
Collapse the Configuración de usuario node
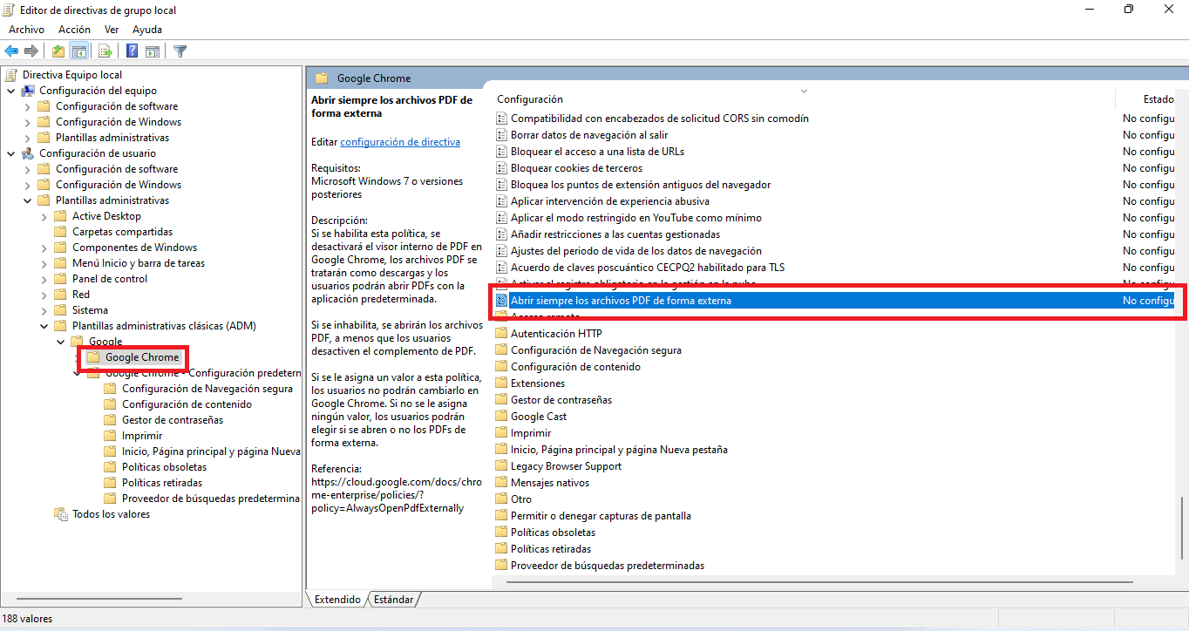10,153
